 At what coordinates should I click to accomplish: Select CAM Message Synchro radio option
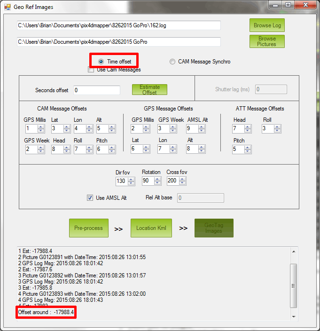click(172, 62)
